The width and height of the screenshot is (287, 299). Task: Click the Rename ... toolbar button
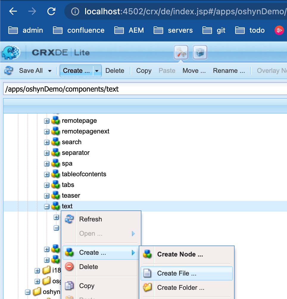click(229, 70)
